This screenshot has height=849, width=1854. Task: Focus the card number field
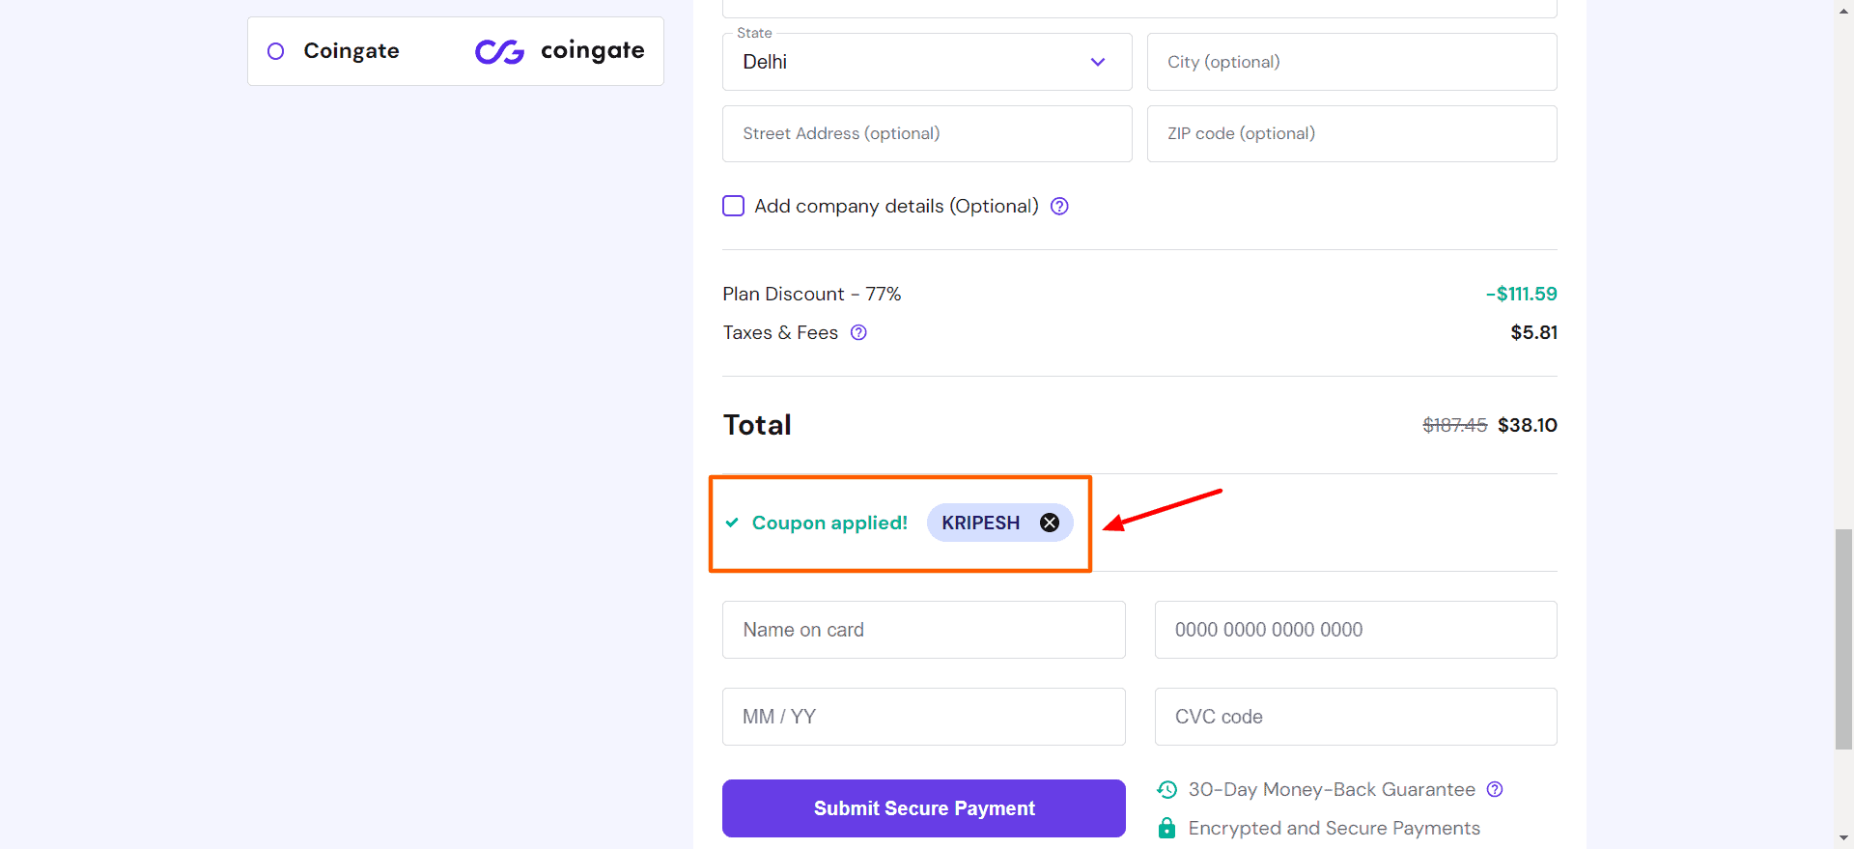(1355, 630)
